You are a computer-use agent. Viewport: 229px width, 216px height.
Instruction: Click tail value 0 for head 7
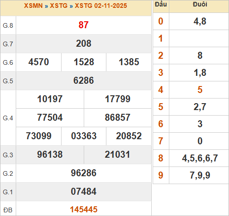point(200,141)
